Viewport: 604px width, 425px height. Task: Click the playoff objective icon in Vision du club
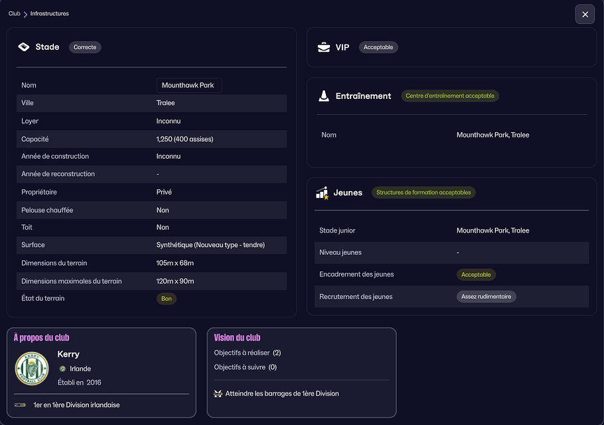click(x=218, y=393)
